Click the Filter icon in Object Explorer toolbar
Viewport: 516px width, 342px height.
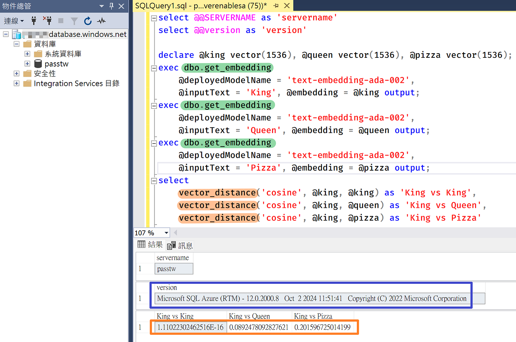[x=74, y=21]
